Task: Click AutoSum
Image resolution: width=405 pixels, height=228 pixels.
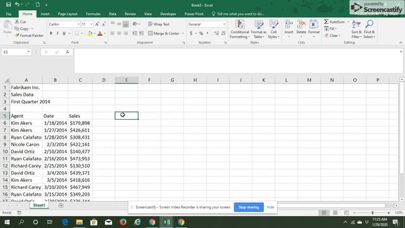Action: (334, 22)
